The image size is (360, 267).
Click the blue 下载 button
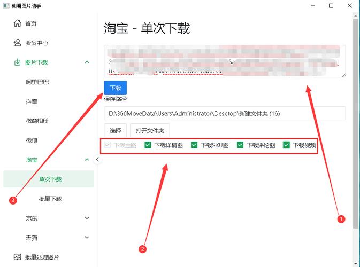coord(115,88)
